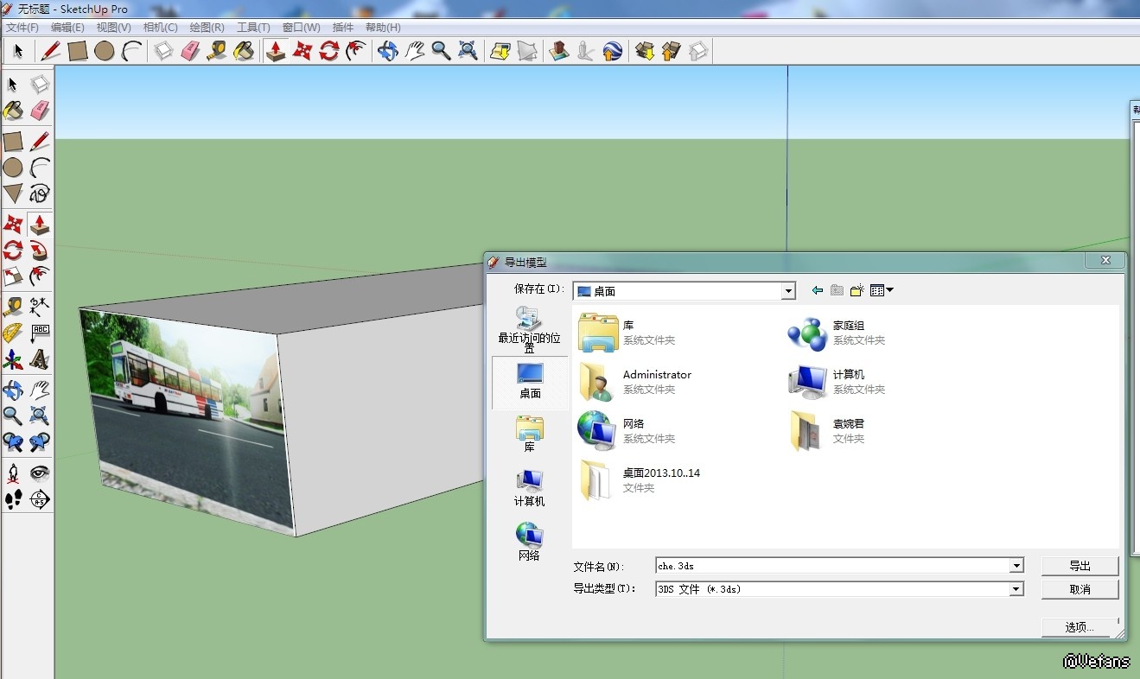Screen dimensions: 1140x679
Task: Pick the Scale tool
Action: coord(13,277)
